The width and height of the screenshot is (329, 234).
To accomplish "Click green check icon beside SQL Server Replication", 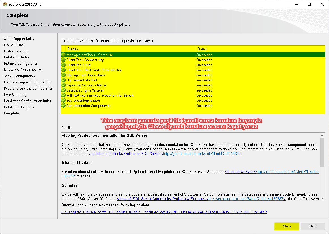I will pos(63,100).
